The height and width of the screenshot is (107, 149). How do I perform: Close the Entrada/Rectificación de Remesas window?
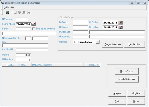pos(145,3)
